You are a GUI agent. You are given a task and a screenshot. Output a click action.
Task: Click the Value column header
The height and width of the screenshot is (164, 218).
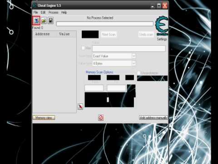64,34
